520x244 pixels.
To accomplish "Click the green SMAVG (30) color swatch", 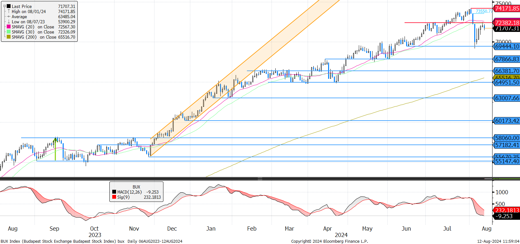I will (x=9, y=32).
